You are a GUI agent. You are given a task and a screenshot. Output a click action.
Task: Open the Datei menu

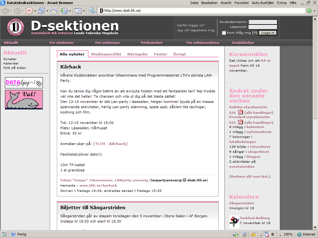(x=194, y=3)
